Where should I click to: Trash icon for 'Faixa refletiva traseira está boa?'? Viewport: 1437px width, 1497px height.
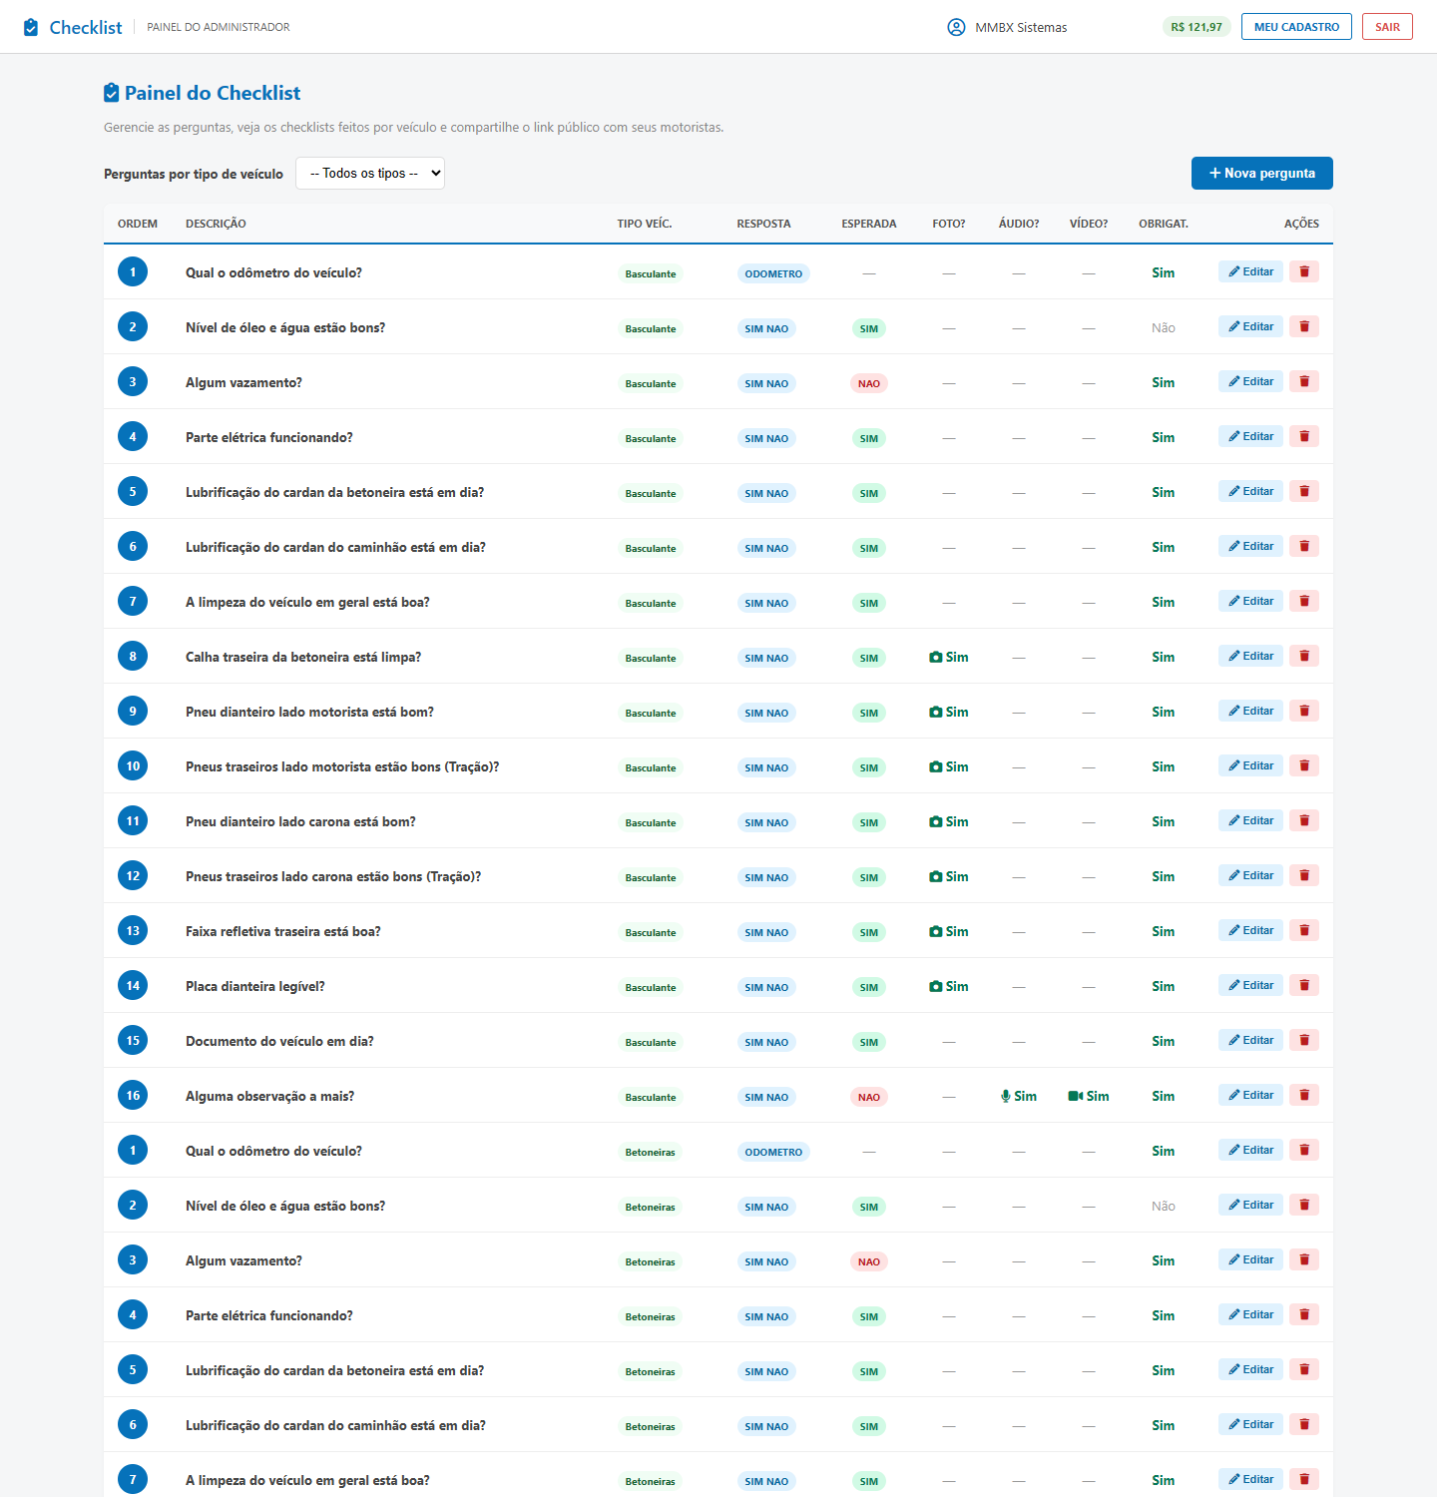point(1304,930)
